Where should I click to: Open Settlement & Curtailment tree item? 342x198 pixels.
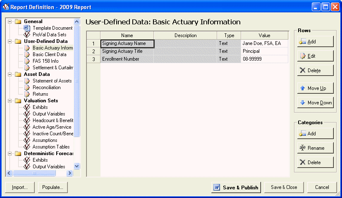click(53, 68)
